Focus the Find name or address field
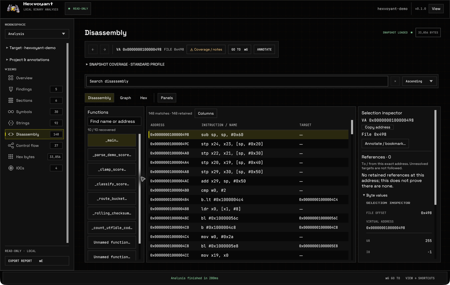Image resolution: width=450 pixels, height=285 pixels. tap(114, 121)
